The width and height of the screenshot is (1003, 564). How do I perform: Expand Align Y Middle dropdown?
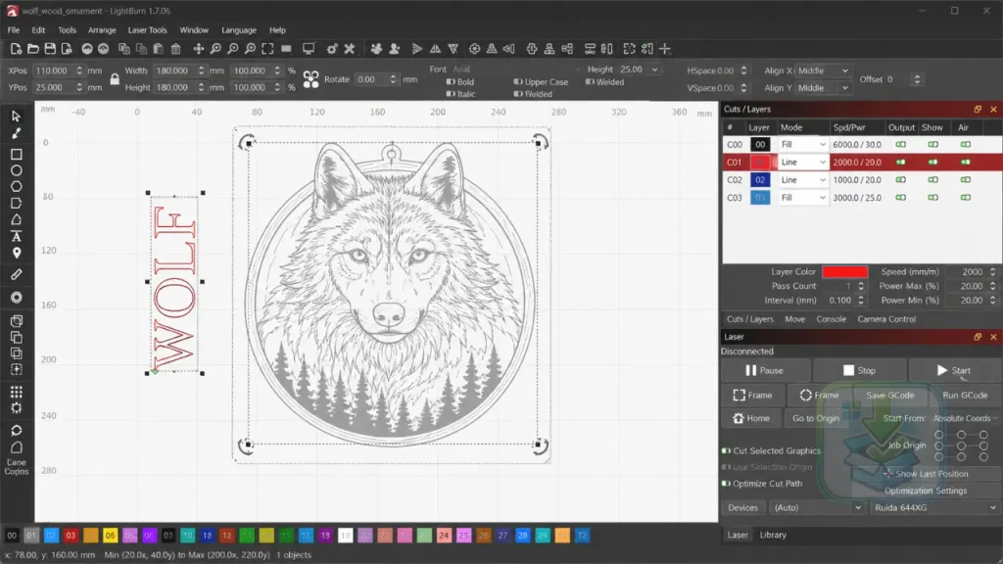[x=823, y=87]
